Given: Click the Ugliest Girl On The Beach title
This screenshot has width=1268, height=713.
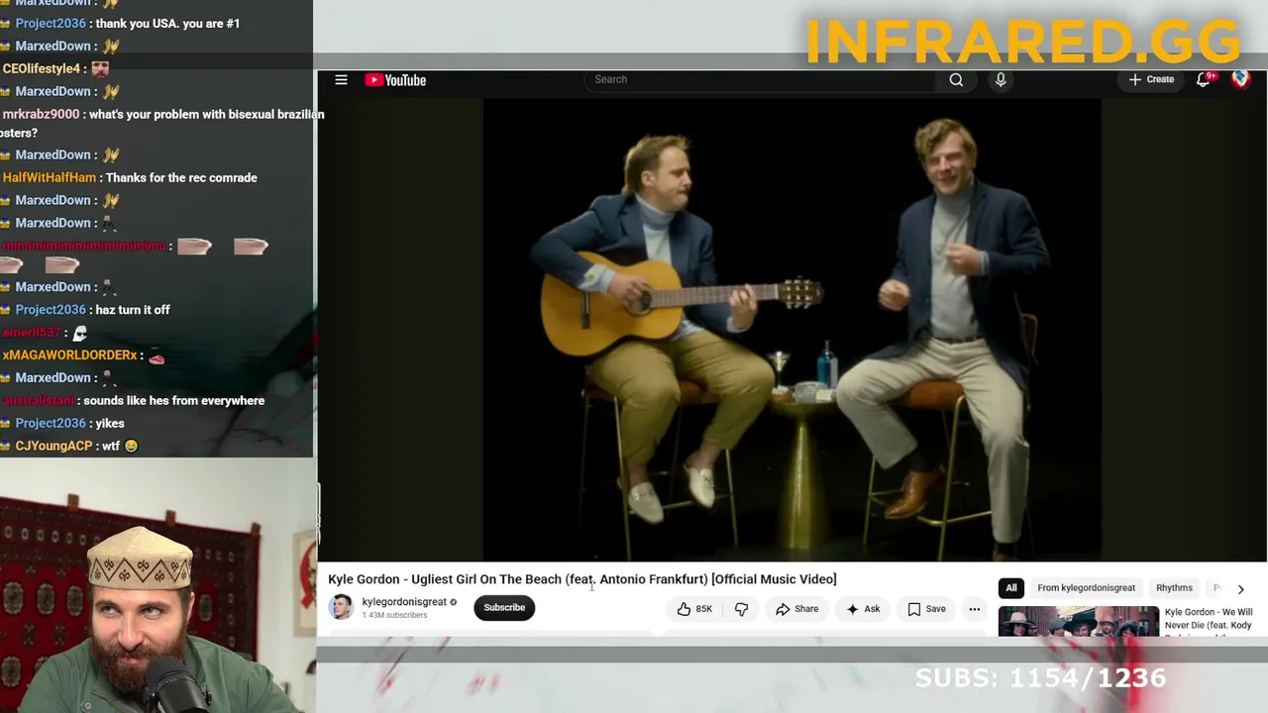Looking at the screenshot, I should [582, 579].
